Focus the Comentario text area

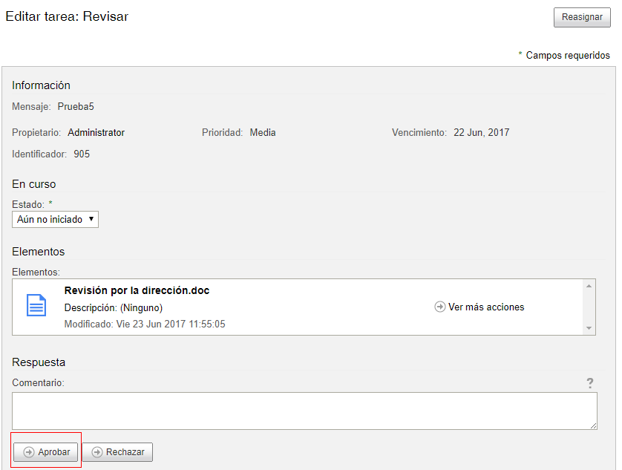click(304, 411)
